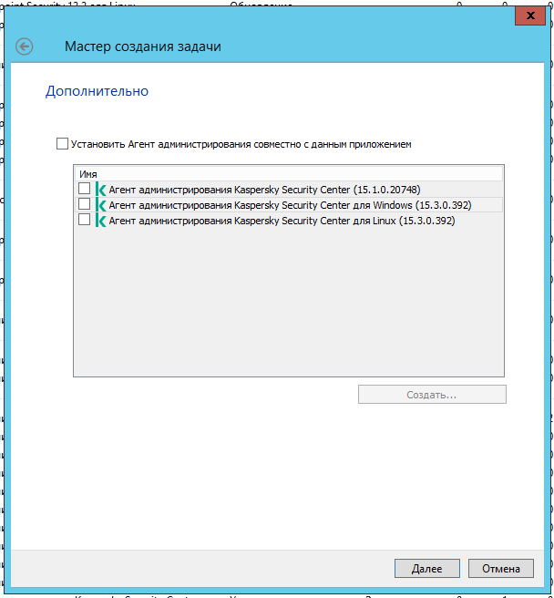Click Kaspersky icon of the Linux agent row
554x598 pixels.
coord(100,221)
